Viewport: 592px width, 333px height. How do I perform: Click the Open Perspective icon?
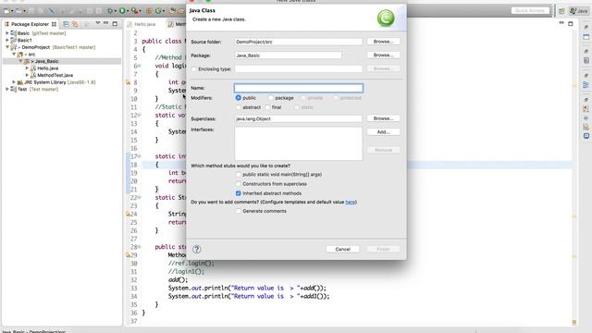point(561,11)
